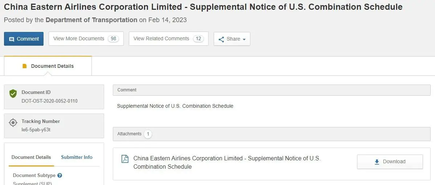The height and width of the screenshot is (185, 435).
Task: Click the share icon in the Share button
Action: tap(221, 39)
